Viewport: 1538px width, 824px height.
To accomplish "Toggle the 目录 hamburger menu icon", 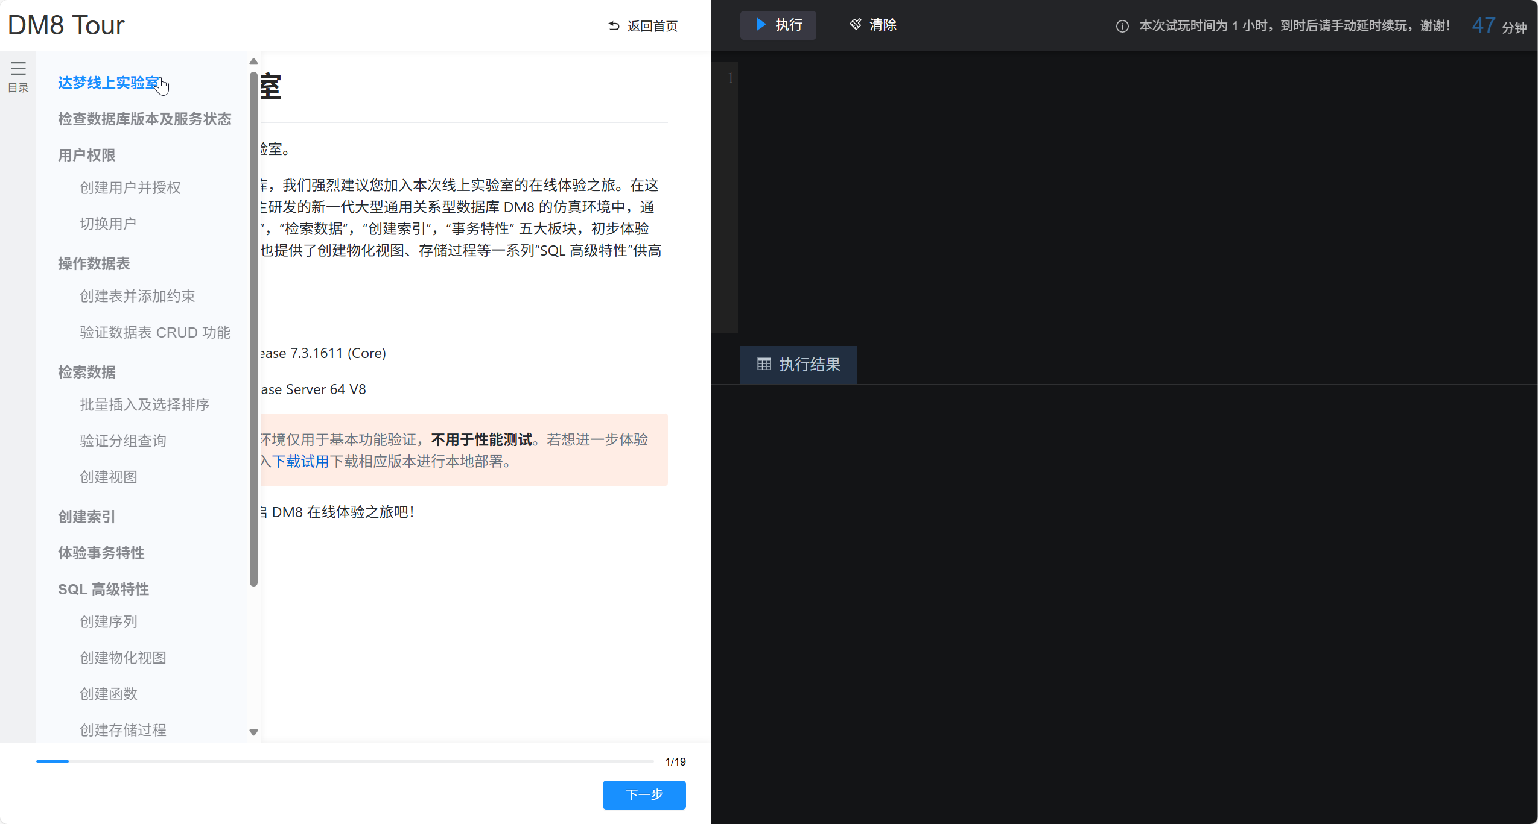I will click(18, 68).
